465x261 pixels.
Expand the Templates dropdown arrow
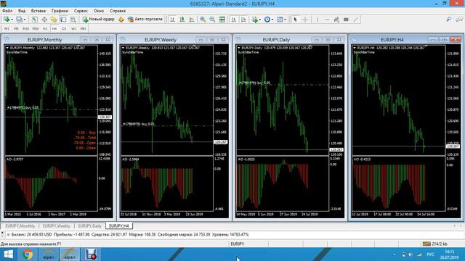click(285, 20)
